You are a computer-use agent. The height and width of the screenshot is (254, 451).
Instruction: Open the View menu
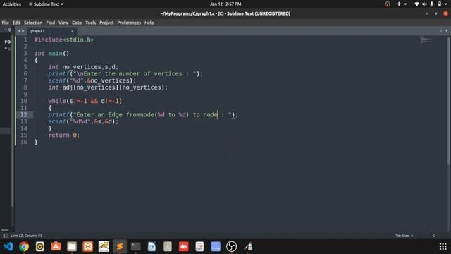pos(63,23)
